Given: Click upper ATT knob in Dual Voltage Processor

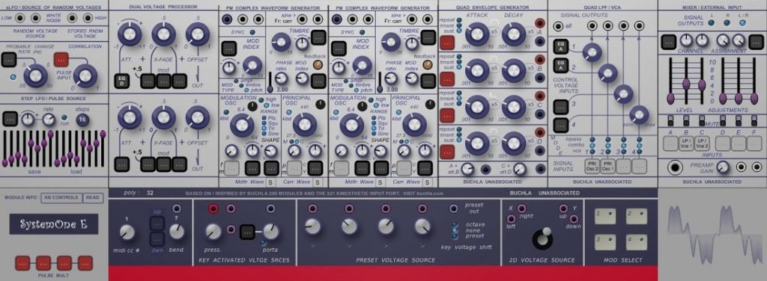Looking at the screenshot, I should (x=130, y=34).
